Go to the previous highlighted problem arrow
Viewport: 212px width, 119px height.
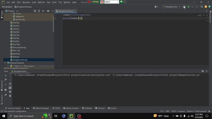click(204, 15)
